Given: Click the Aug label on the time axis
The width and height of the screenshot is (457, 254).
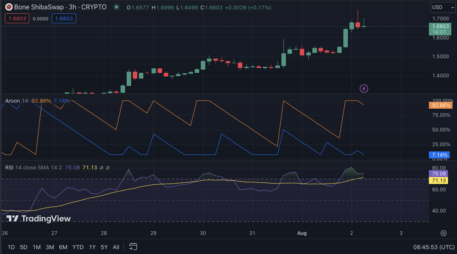Looking at the screenshot, I should pos(302,233).
